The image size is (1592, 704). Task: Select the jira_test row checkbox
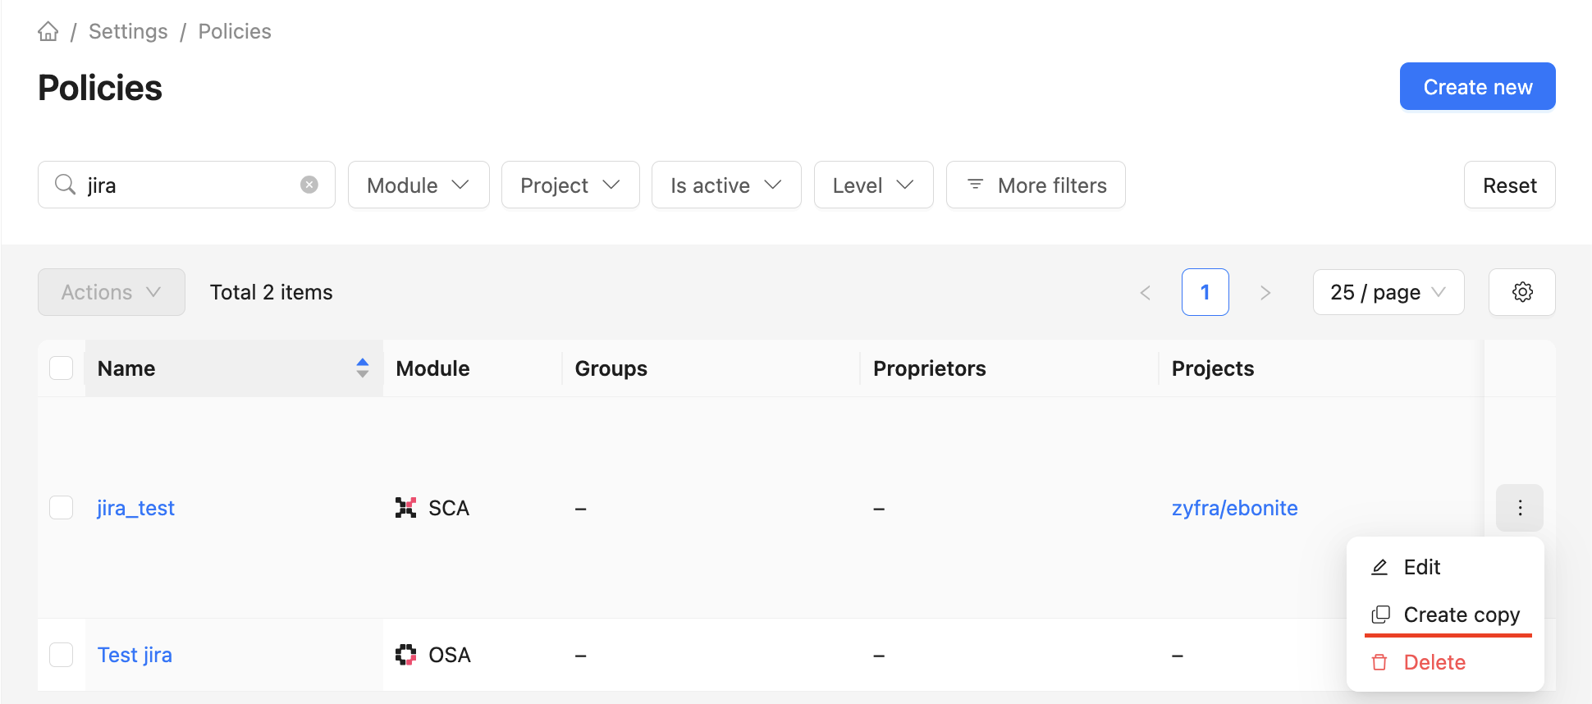(62, 508)
